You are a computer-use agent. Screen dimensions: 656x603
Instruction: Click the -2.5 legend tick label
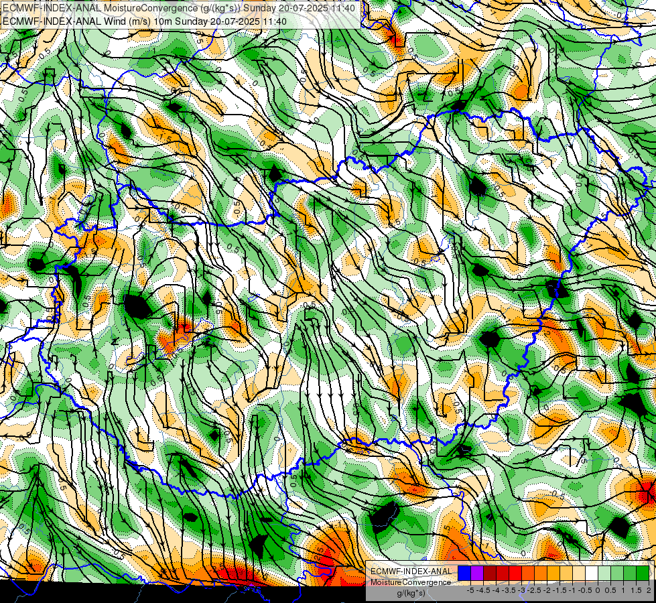(x=534, y=590)
